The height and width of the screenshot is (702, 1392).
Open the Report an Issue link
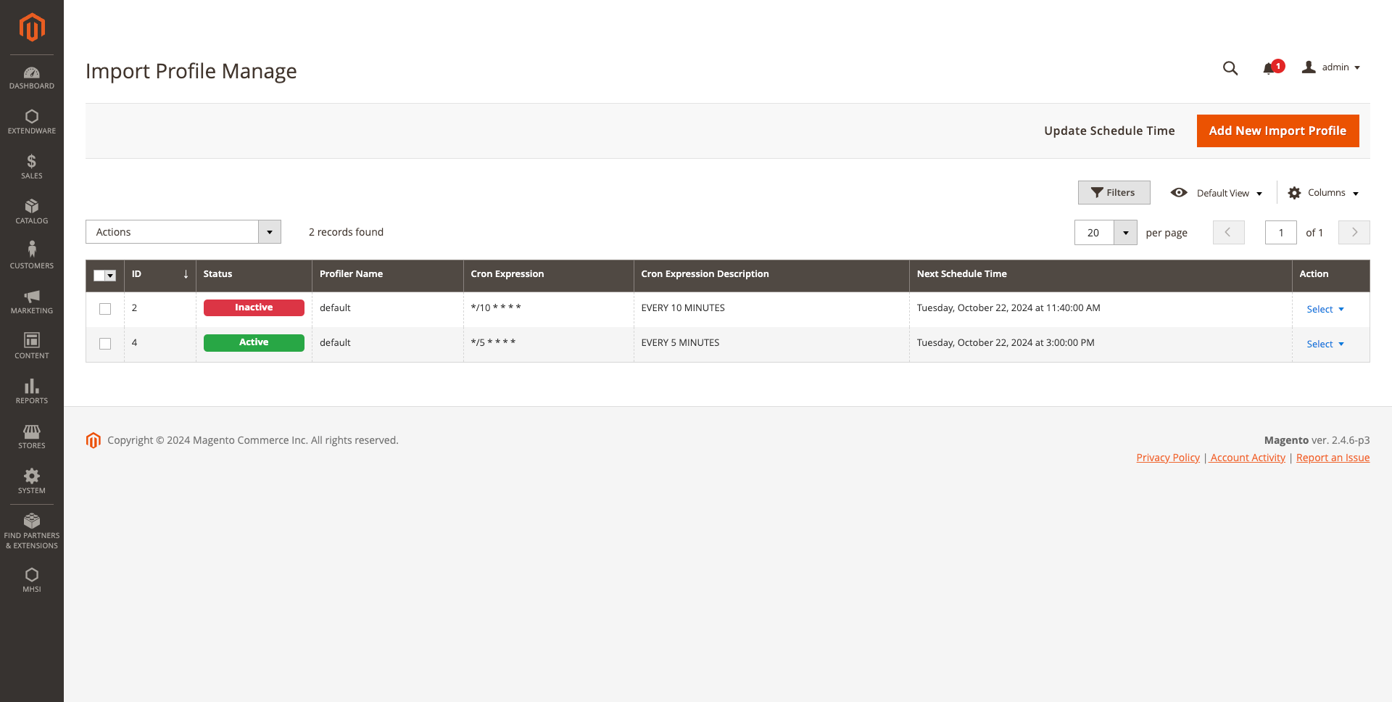(1333, 458)
